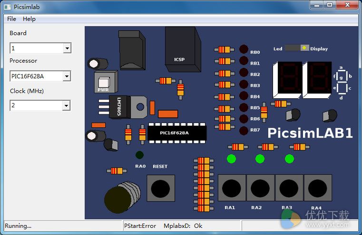Open the Help menu

tap(29, 19)
